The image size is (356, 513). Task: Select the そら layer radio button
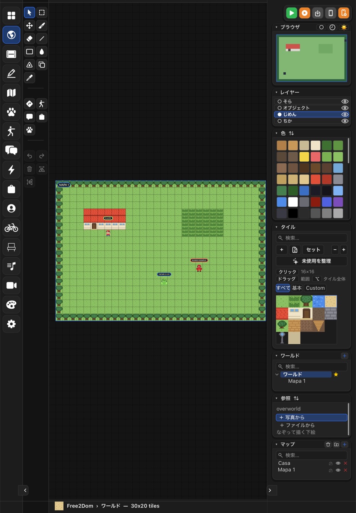click(280, 102)
